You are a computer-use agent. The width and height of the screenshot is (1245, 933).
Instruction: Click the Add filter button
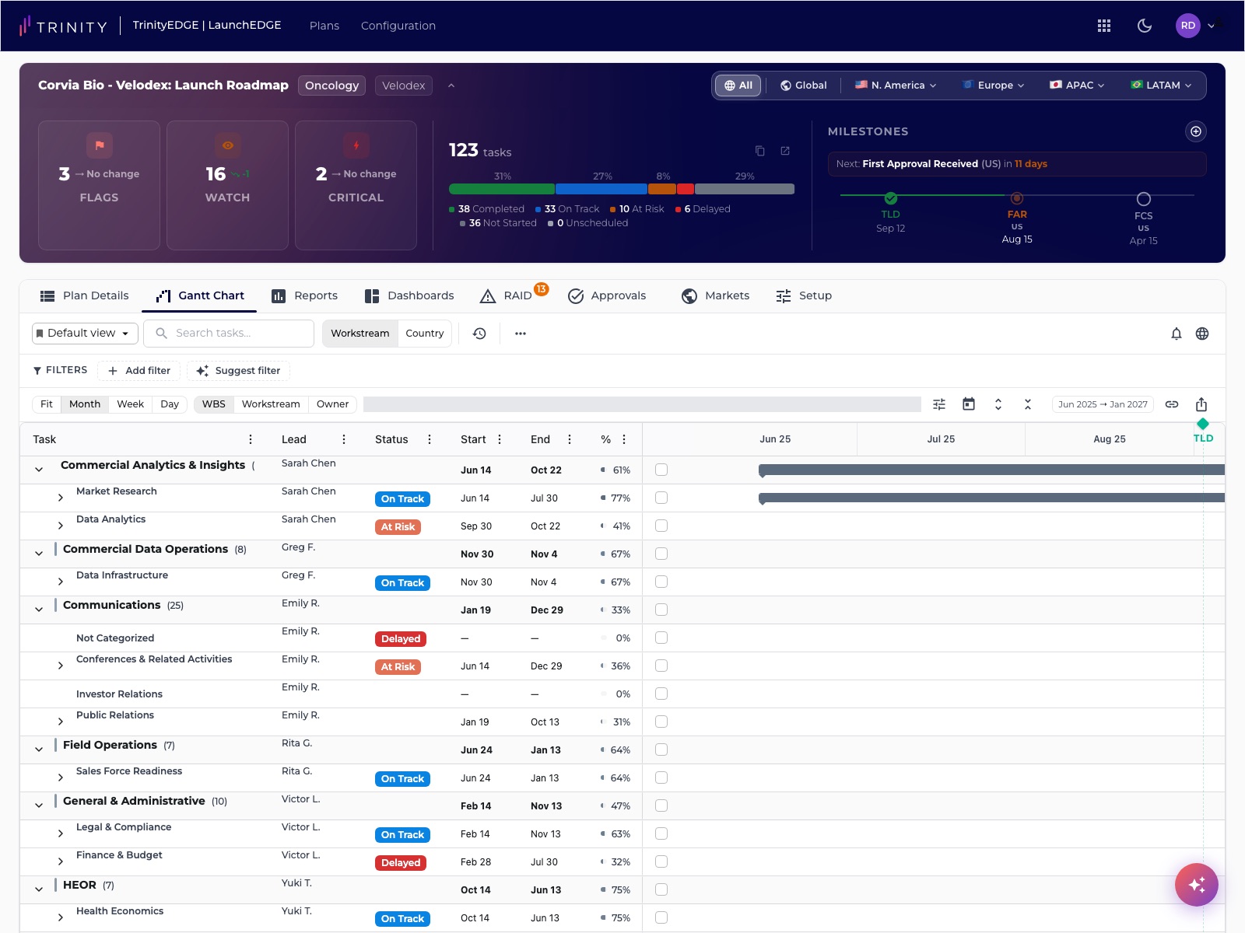tap(139, 371)
